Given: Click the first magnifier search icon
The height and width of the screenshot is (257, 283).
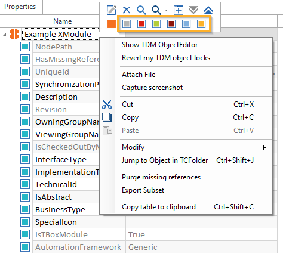Looking at the screenshot, I should (141, 10).
